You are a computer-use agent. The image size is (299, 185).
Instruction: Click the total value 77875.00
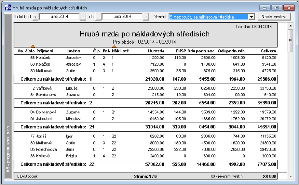pyautogui.click(x=266, y=164)
